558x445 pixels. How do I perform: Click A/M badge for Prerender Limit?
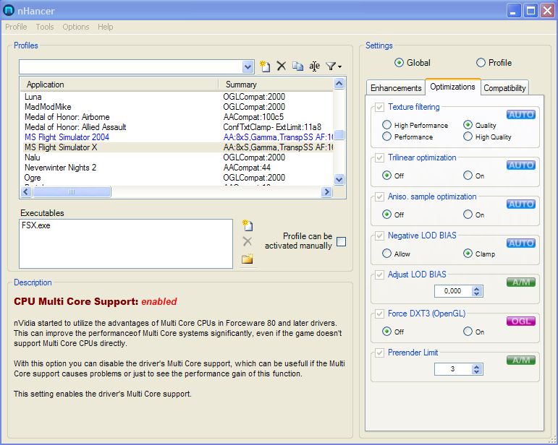pos(521,360)
